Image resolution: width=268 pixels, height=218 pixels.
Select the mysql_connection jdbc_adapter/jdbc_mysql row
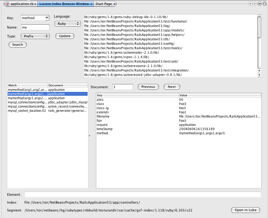[48, 102]
